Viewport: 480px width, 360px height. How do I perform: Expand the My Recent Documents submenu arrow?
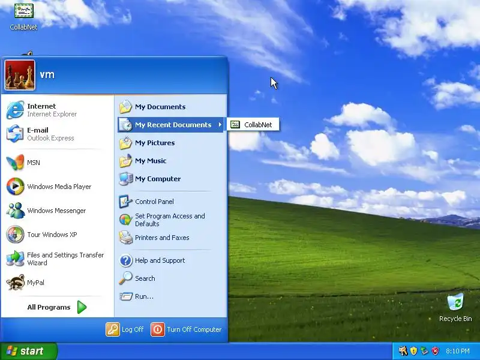pyautogui.click(x=220, y=125)
